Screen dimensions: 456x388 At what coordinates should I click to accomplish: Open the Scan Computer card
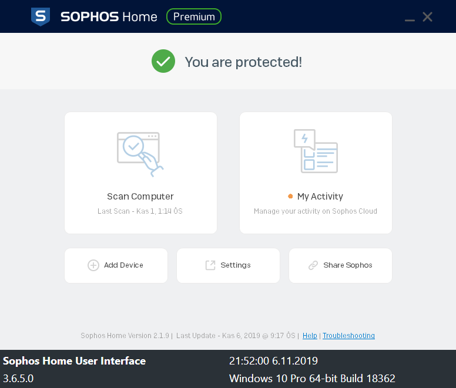coord(141,173)
